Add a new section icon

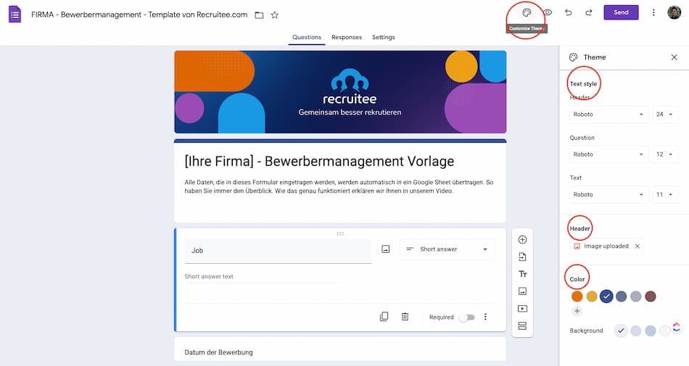pos(522,325)
